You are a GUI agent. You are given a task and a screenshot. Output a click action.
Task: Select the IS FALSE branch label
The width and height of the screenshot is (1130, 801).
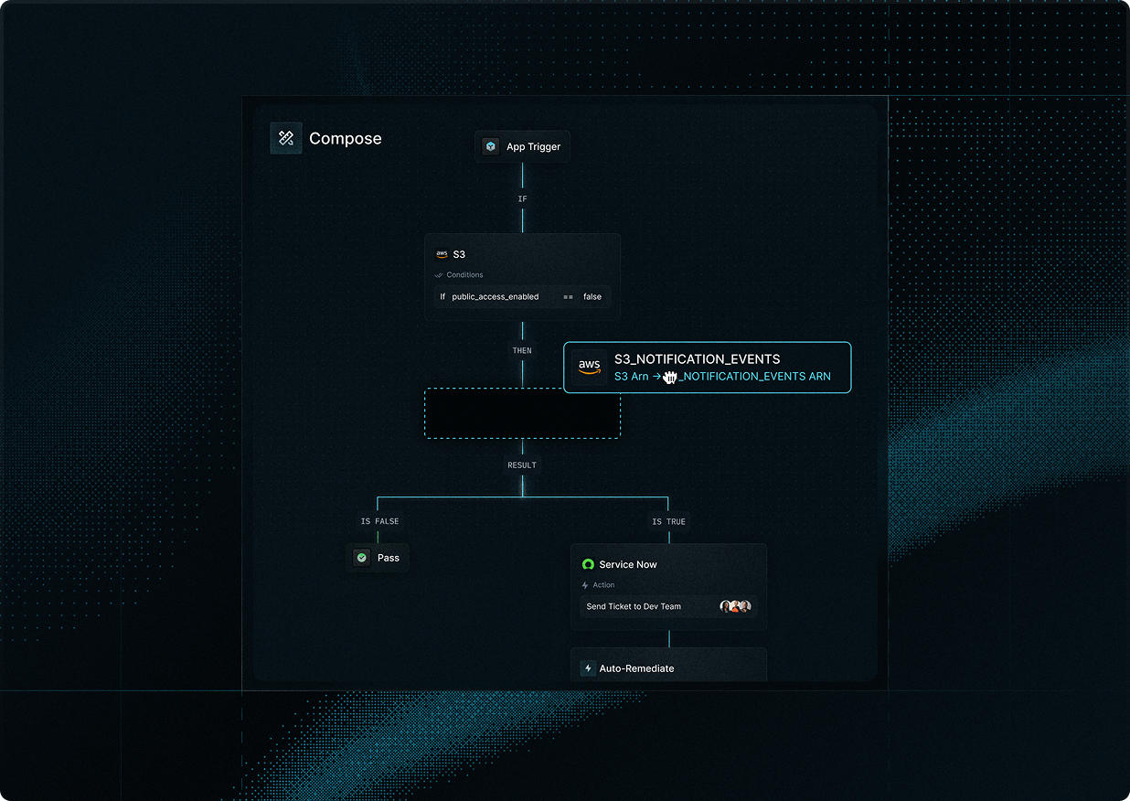[379, 521]
